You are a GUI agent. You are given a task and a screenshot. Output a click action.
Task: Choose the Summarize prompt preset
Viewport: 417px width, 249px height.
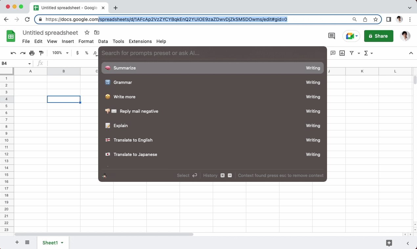pos(212,68)
